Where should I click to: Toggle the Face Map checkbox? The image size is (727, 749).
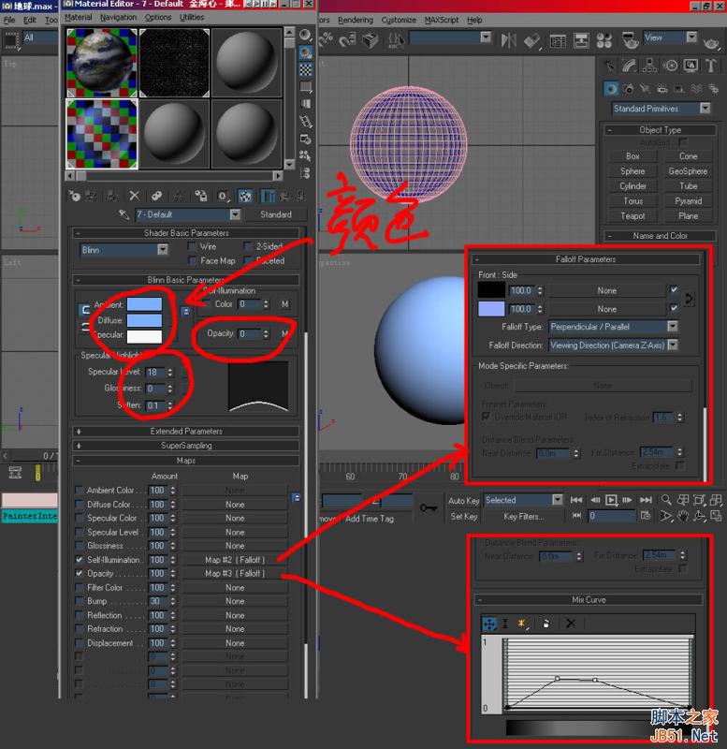(193, 261)
